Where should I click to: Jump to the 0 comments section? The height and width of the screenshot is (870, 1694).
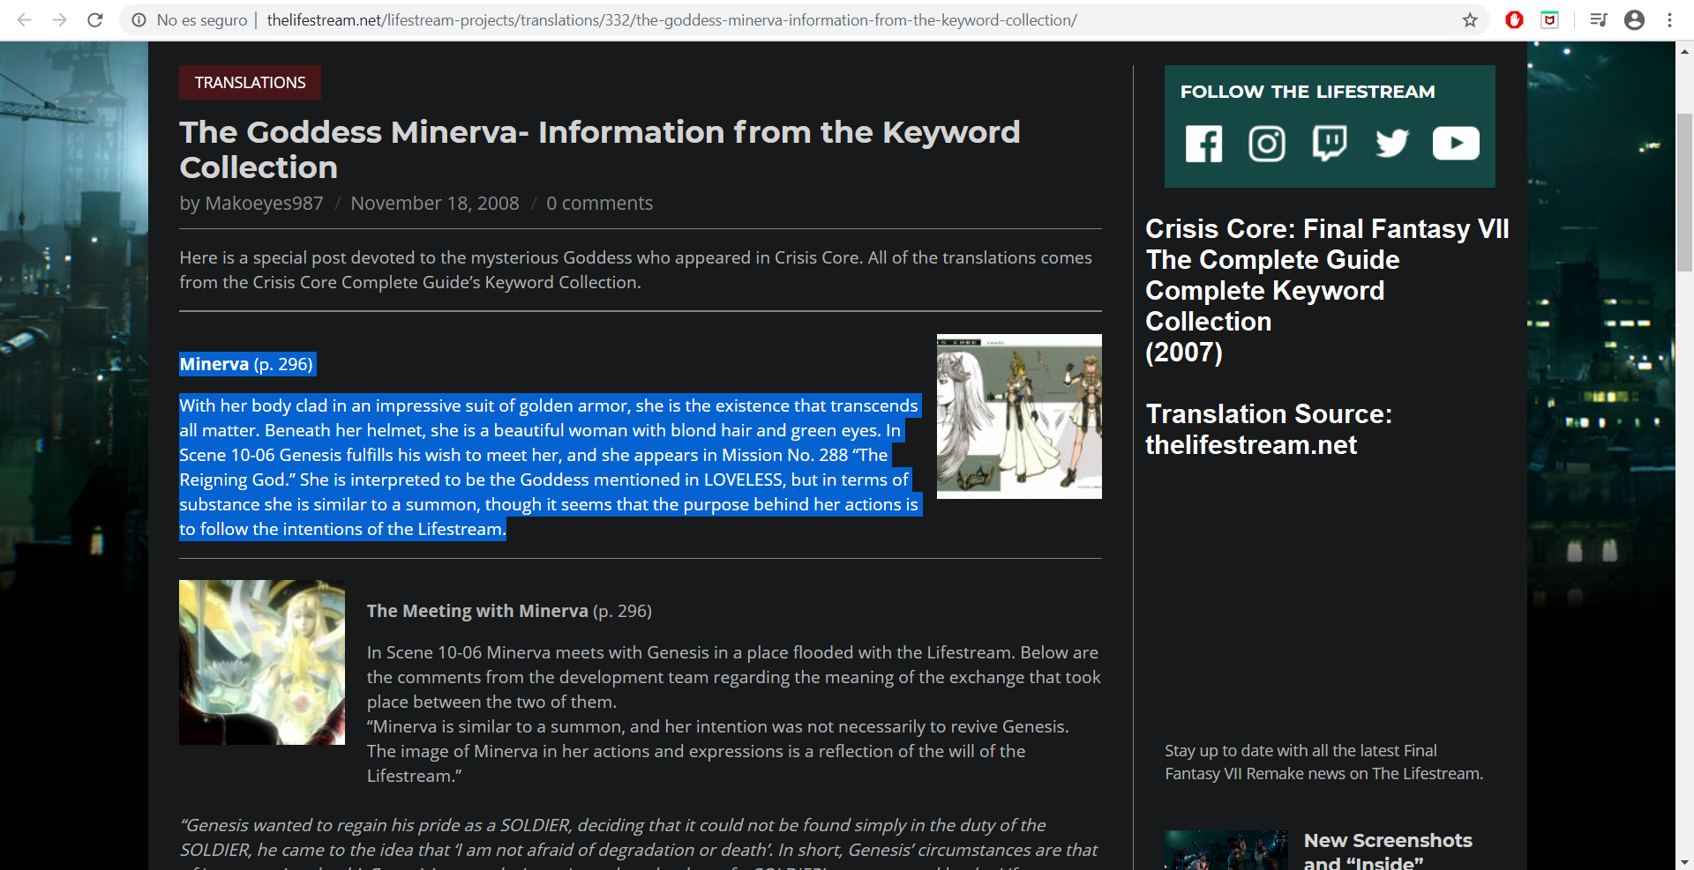click(x=599, y=204)
